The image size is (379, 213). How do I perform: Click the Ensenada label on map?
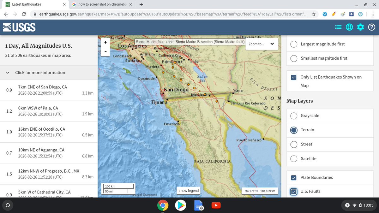(x=171, y=124)
